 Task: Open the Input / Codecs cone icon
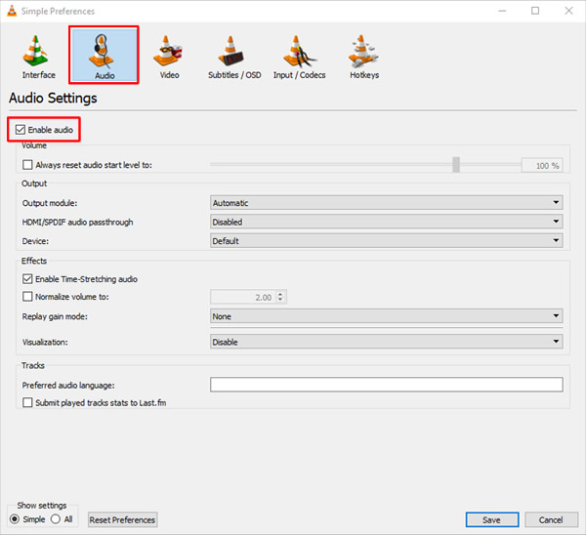click(x=299, y=51)
